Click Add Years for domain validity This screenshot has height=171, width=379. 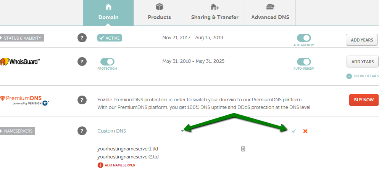[x=362, y=40]
